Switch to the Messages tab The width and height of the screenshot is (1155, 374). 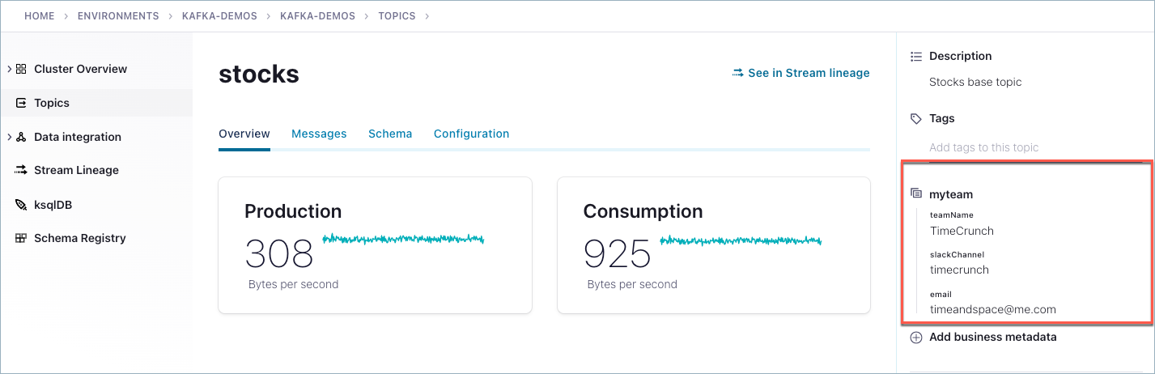(319, 134)
